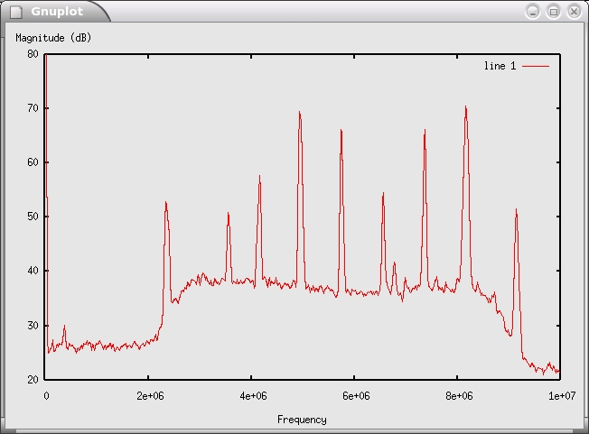Click the "line 1" legend label
Screen dimensions: 589x434
[x=500, y=66]
